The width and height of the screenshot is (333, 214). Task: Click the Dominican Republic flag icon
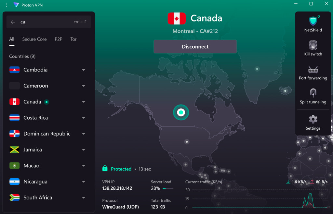14,134
